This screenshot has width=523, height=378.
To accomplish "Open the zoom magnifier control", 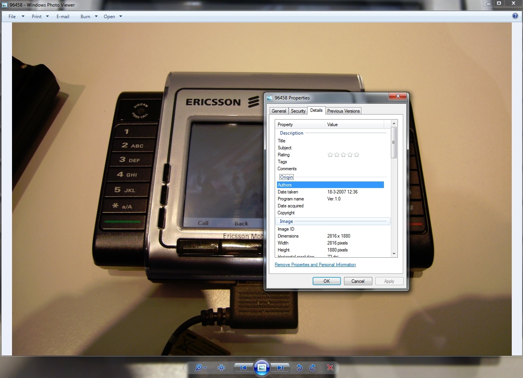I will 198,368.
